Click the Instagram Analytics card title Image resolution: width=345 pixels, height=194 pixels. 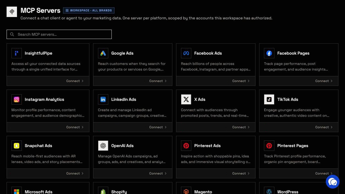tap(44, 99)
